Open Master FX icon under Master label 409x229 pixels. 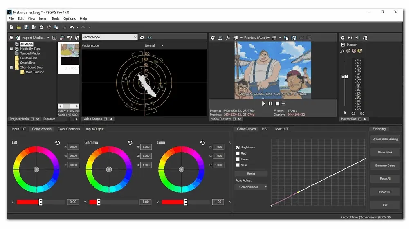342,51
